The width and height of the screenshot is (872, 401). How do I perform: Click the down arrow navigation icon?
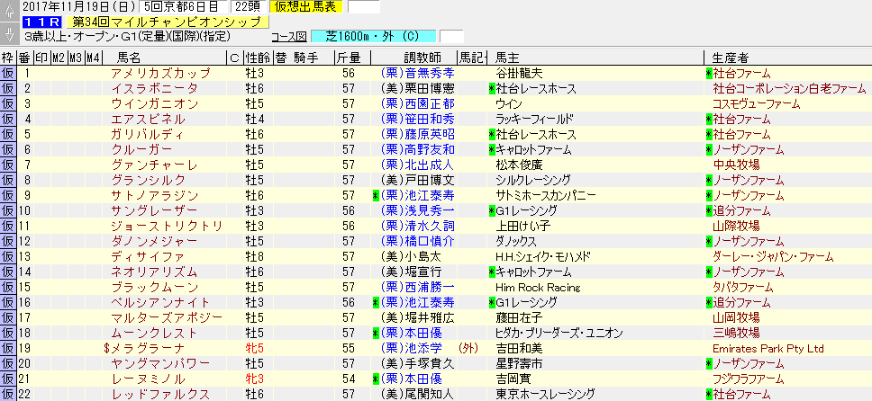[8, 32]
